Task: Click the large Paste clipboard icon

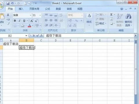Action: click(2, 16)
